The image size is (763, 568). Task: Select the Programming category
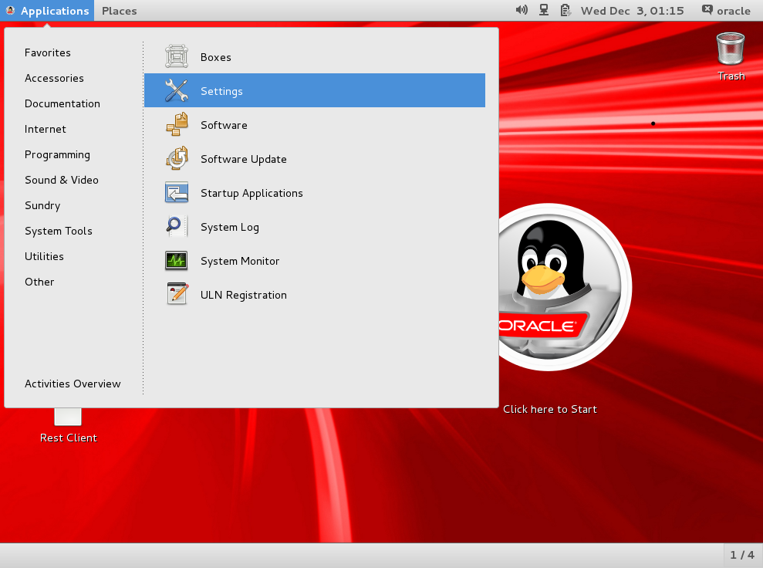coord(57,155)
